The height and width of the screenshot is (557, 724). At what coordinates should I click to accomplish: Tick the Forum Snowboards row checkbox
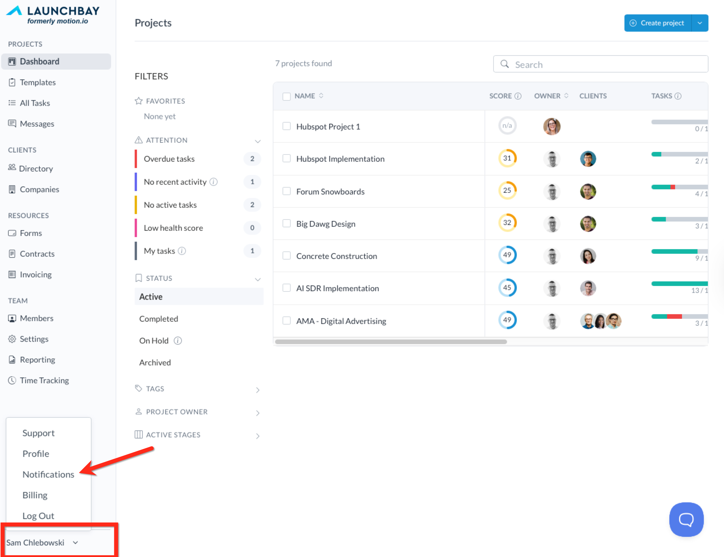286,191
